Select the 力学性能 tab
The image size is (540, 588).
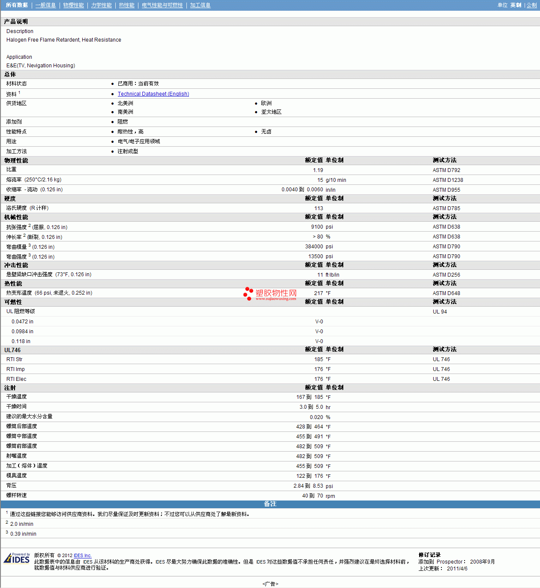coord(101,5)
